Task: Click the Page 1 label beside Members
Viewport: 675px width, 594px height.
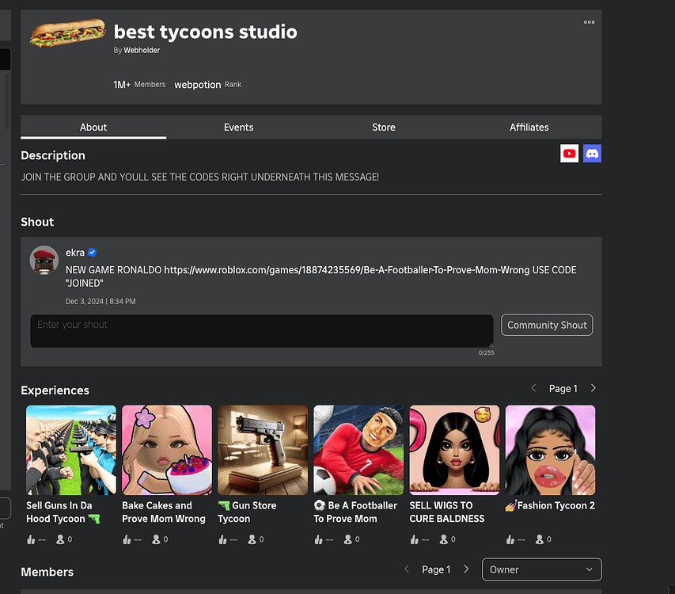Action: (436, 569)
